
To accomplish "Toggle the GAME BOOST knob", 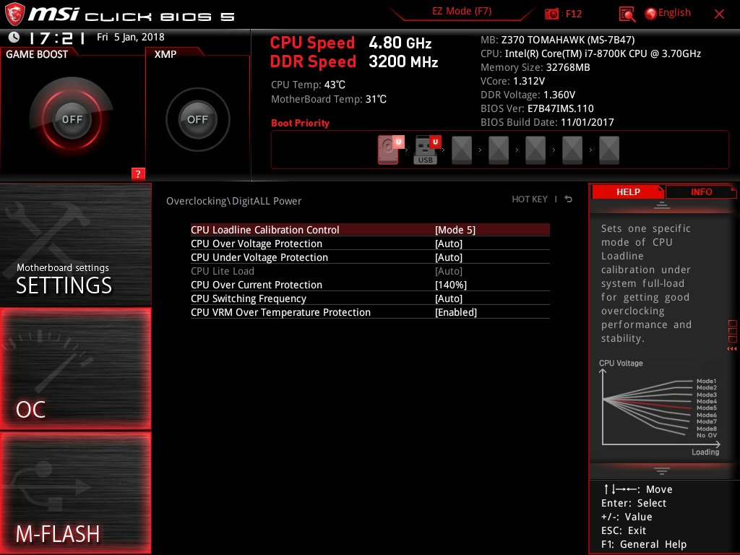I will point(72,119).
